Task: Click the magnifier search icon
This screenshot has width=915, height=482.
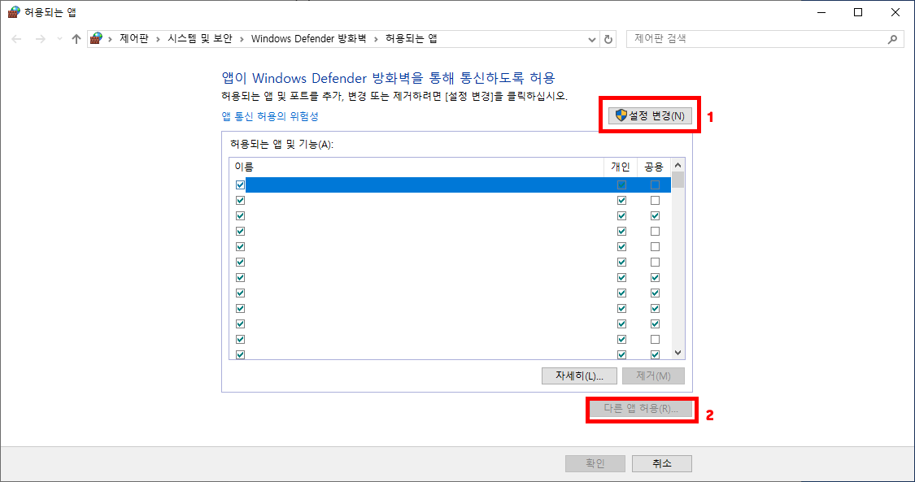Action: pyautogui.click(x=892, y=39)
